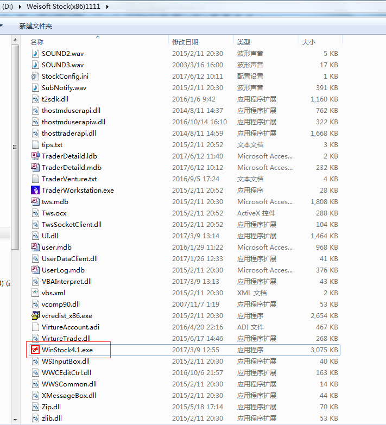Open the Weisoft Stock(x86)1111 breadcrumb folder
The image size is (386, 425).
[64, 6]
